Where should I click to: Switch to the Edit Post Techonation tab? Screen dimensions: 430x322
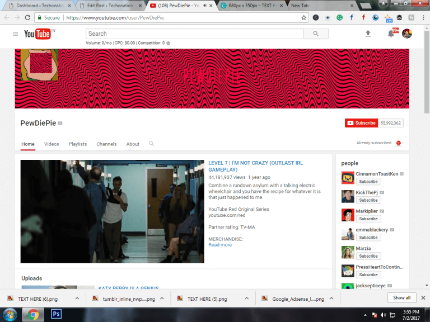[109, 6]
